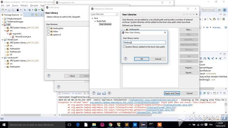The width and height of the screenshot is (228, 128).
Task: Click the User library name text field
Action: coord(144,42)
